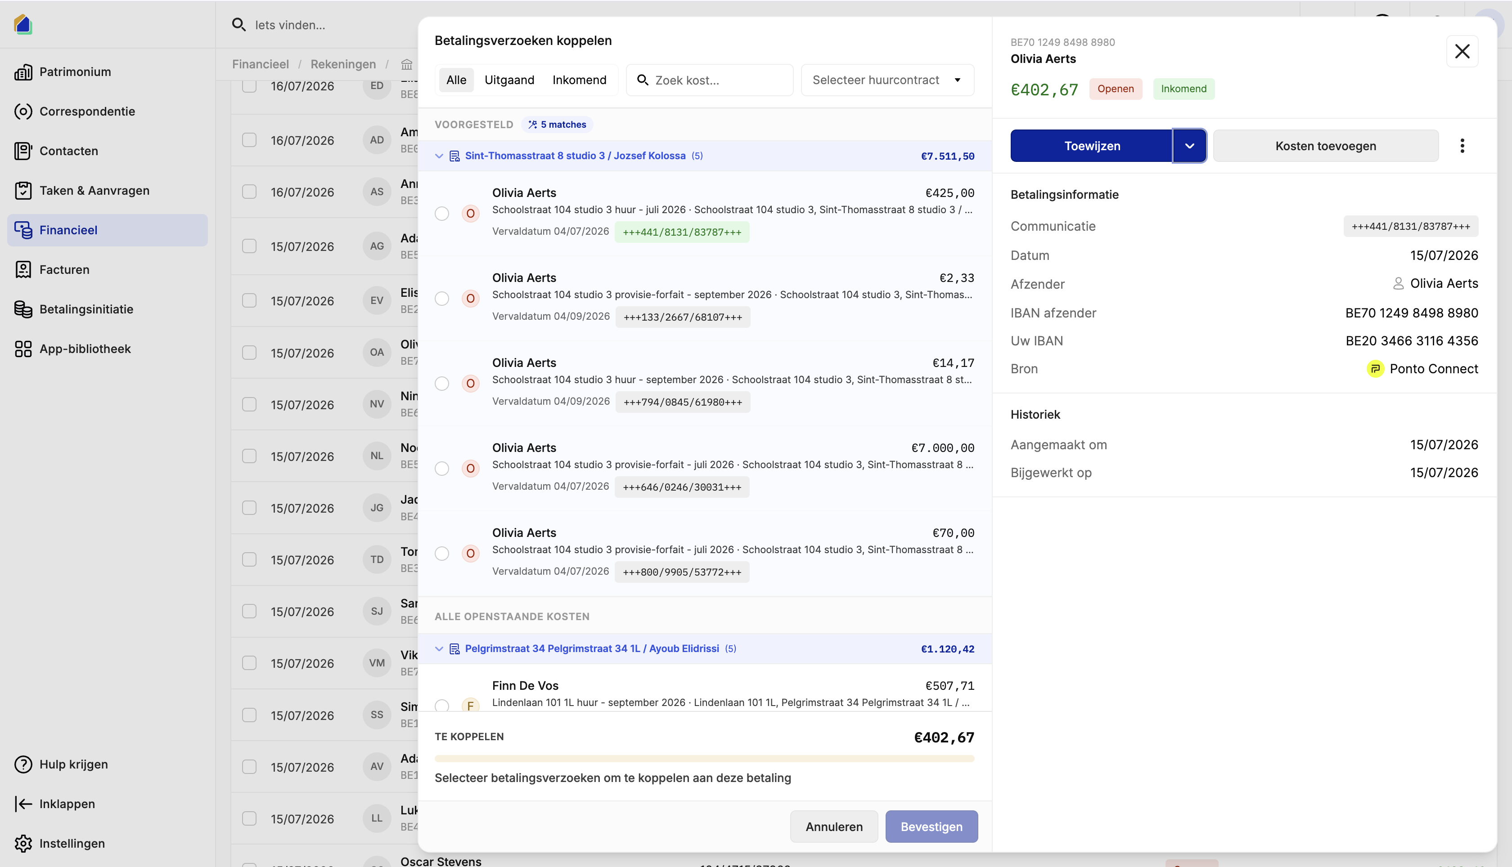Screen dimensions: 1512x867
Task: Click the Ponto Connect yellow icon
Action: click(1375, 369)
